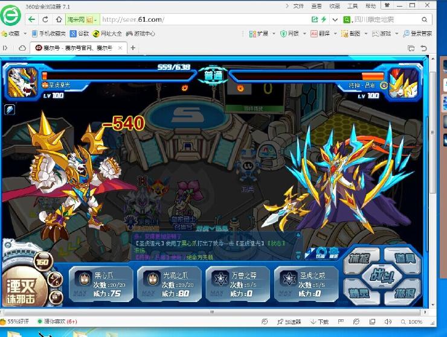
Task: Expand the 截图 dropdown arrow
Action: [x=365, y=34]
